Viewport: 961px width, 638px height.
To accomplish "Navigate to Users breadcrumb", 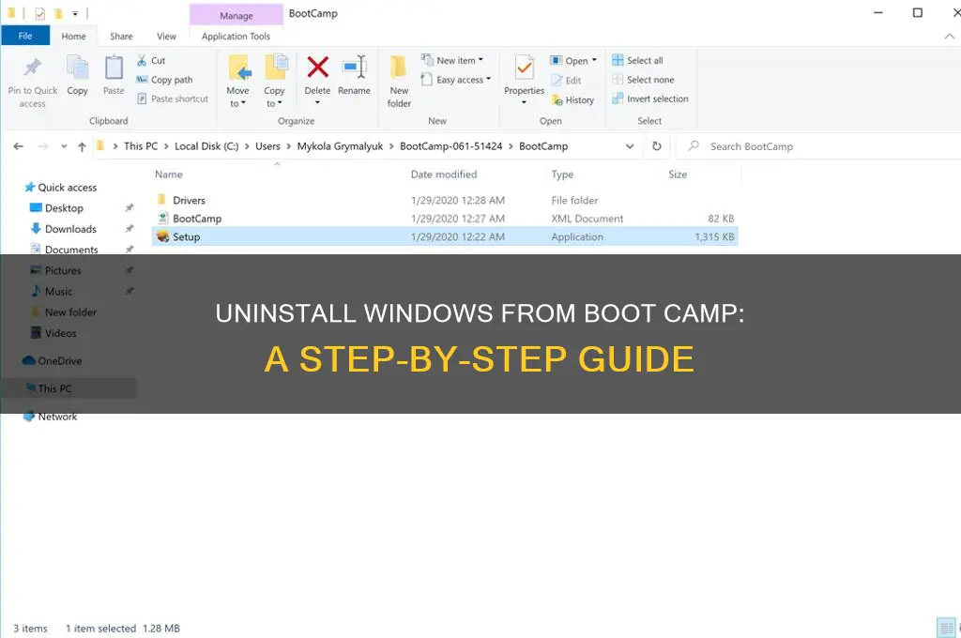I will pos(267,146).
